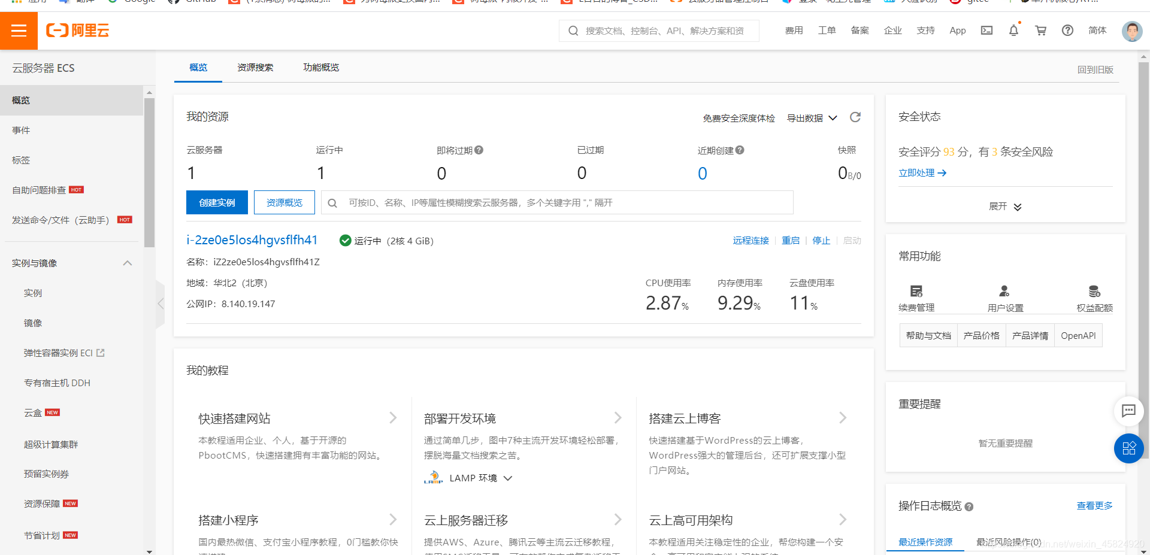This screenshot has height=555, width=1150.
Task: Expand 导出数据 dropdown
Action: 812,118
